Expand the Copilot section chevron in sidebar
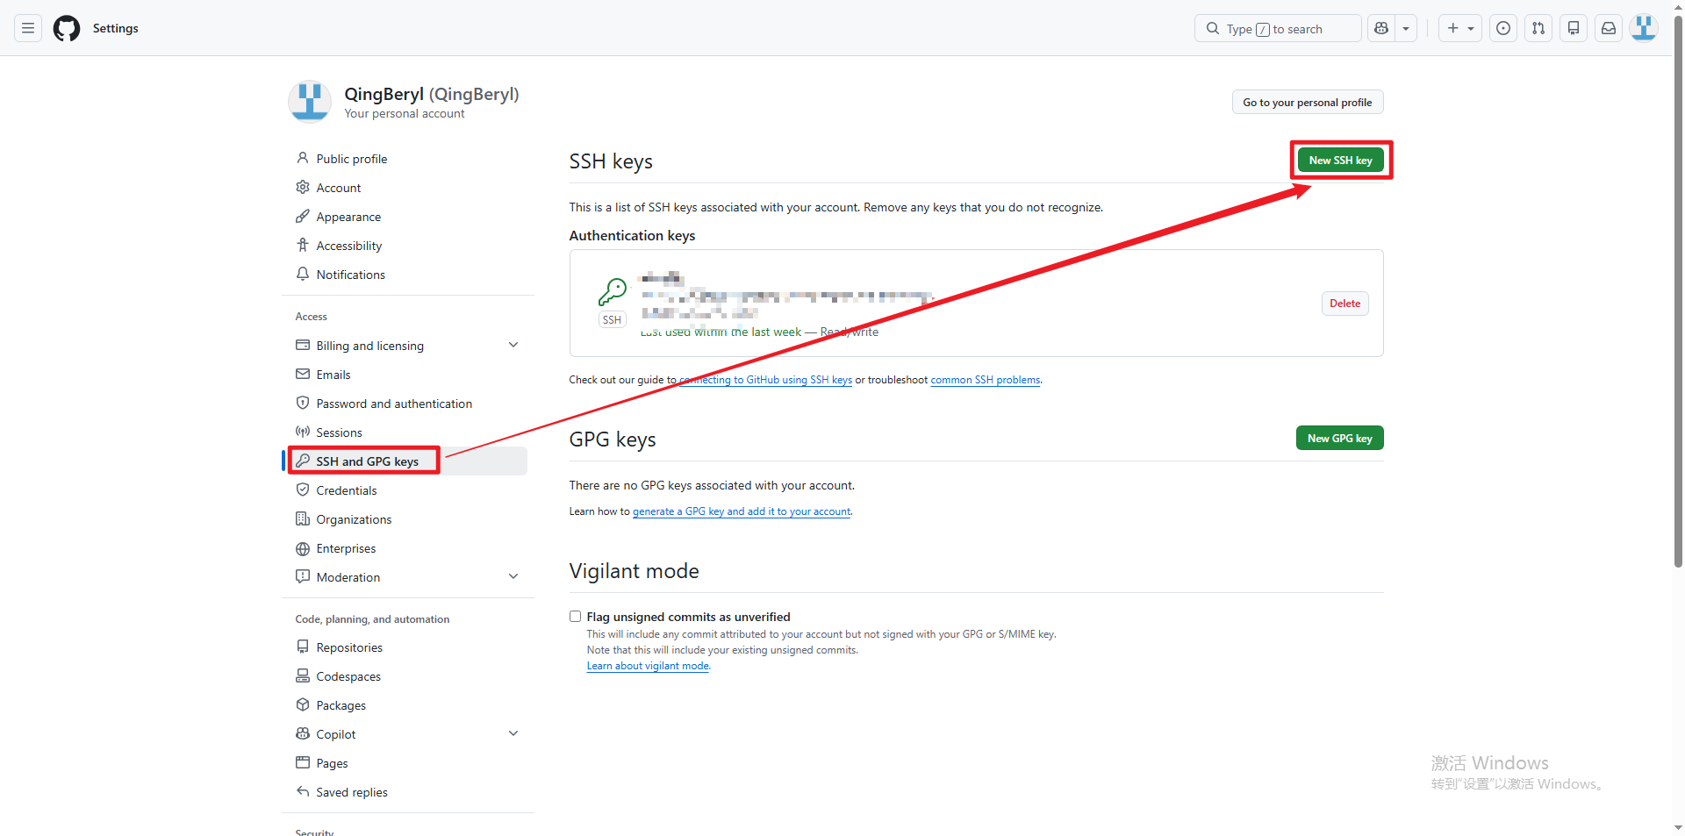 click(513, 733)
